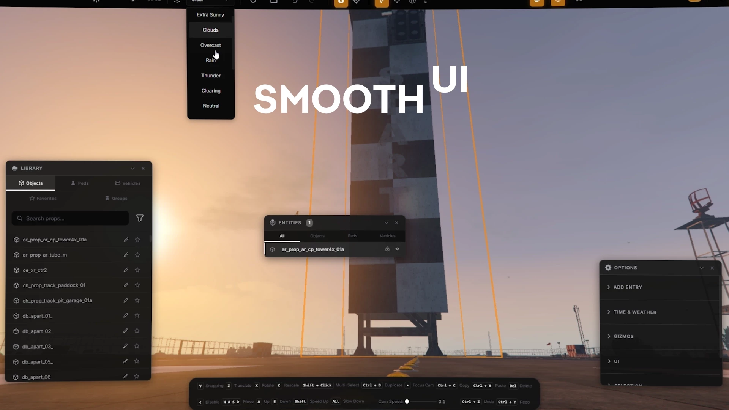729x410 pixels.
Task: Close the Entities panel
Action: 397,222
